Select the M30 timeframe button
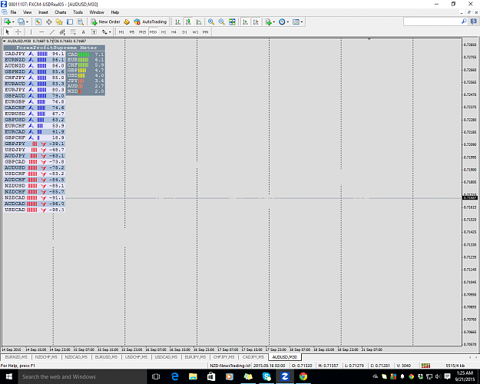Image resolution: width=480 pixels, height=384 pixels. tap(153, 31)
